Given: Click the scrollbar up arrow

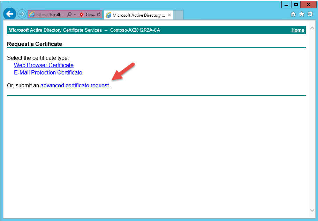Looking at the screenshot, I should point(312,28).
